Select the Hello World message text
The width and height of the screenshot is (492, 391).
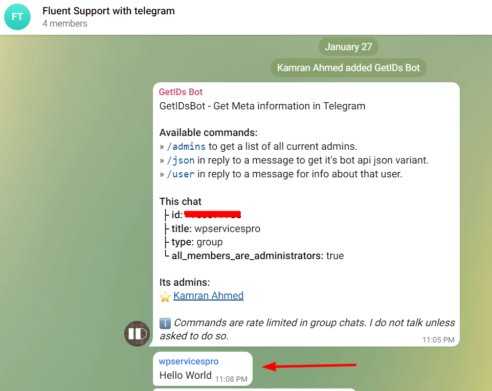pos(186,375)
